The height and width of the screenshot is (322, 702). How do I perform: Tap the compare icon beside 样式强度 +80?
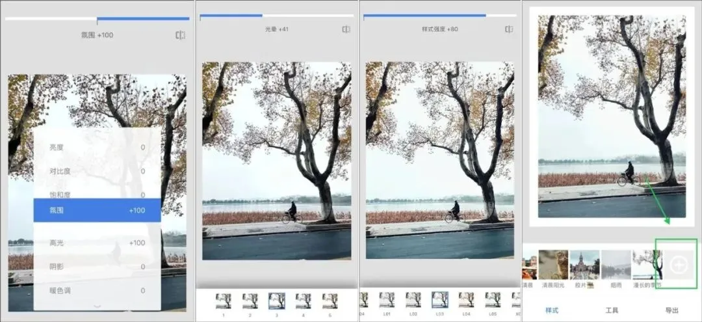click(x=509, y=29)
